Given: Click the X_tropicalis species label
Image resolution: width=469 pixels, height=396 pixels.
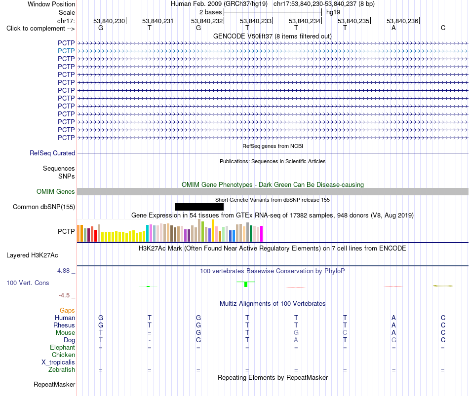Looking at the screenshot, I should (58, 362).
